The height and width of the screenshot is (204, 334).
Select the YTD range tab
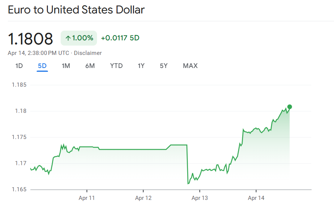(x=116, y=66)
